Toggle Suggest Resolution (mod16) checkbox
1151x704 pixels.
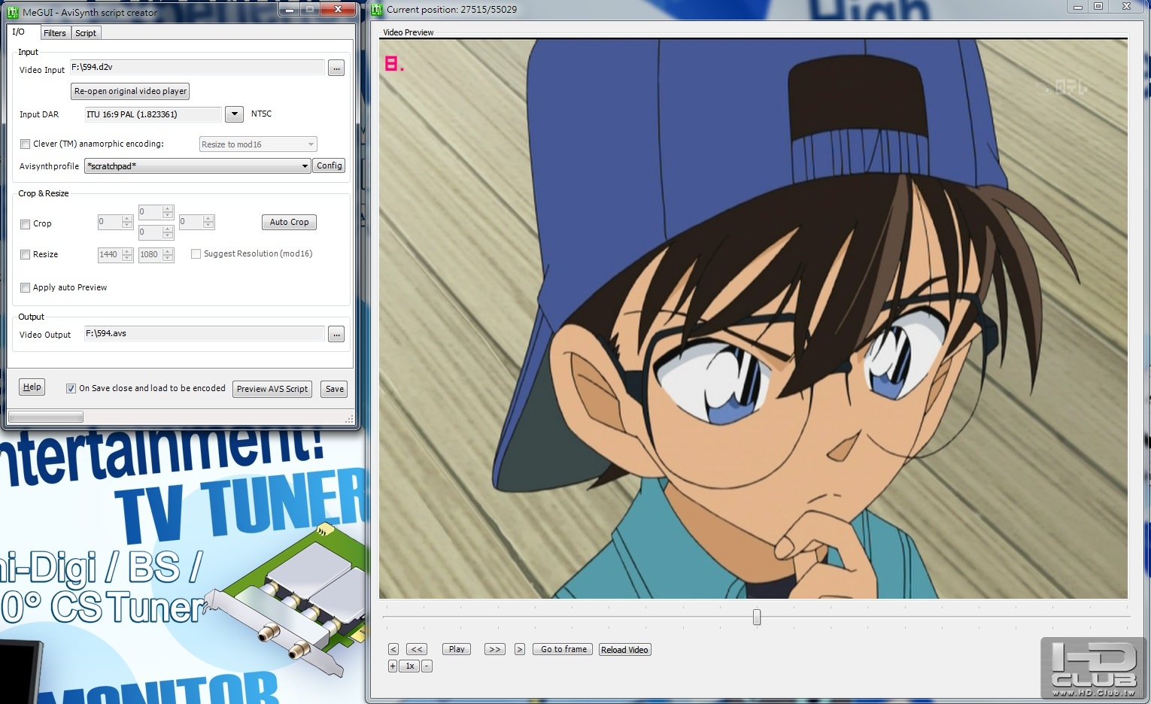pos(196,254)
